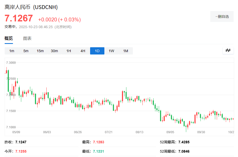
Task: Remove USDCNH from watchlist button
Action: coord(222,17)
